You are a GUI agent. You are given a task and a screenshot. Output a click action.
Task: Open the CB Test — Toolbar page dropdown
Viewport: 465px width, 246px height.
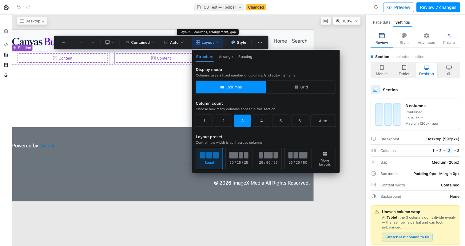219,7
